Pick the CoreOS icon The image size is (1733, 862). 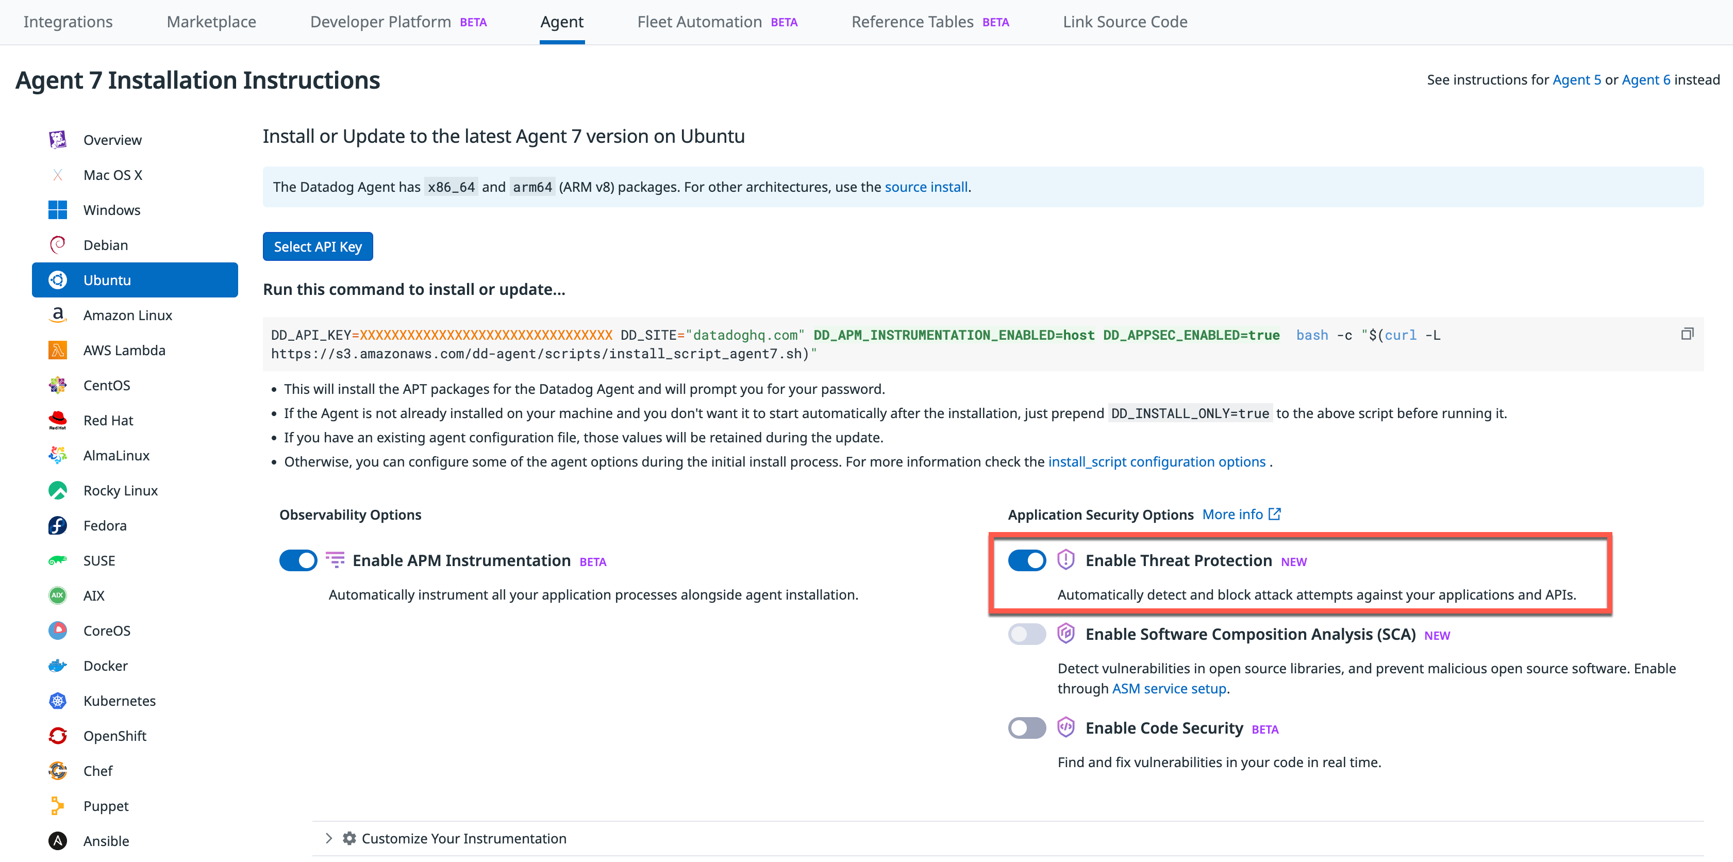click(58, 631)
